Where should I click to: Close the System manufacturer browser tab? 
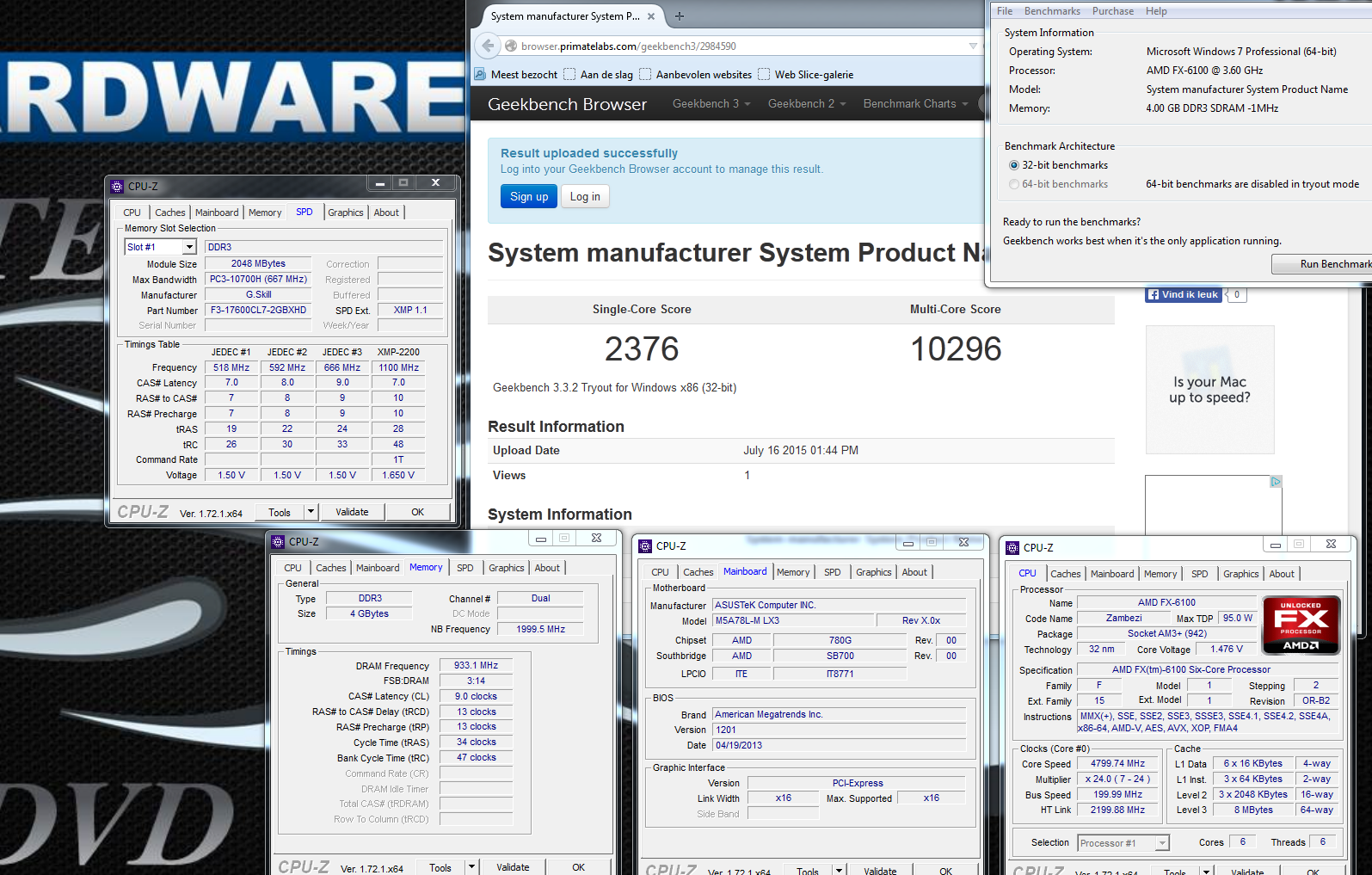click(x=651, y=16)
